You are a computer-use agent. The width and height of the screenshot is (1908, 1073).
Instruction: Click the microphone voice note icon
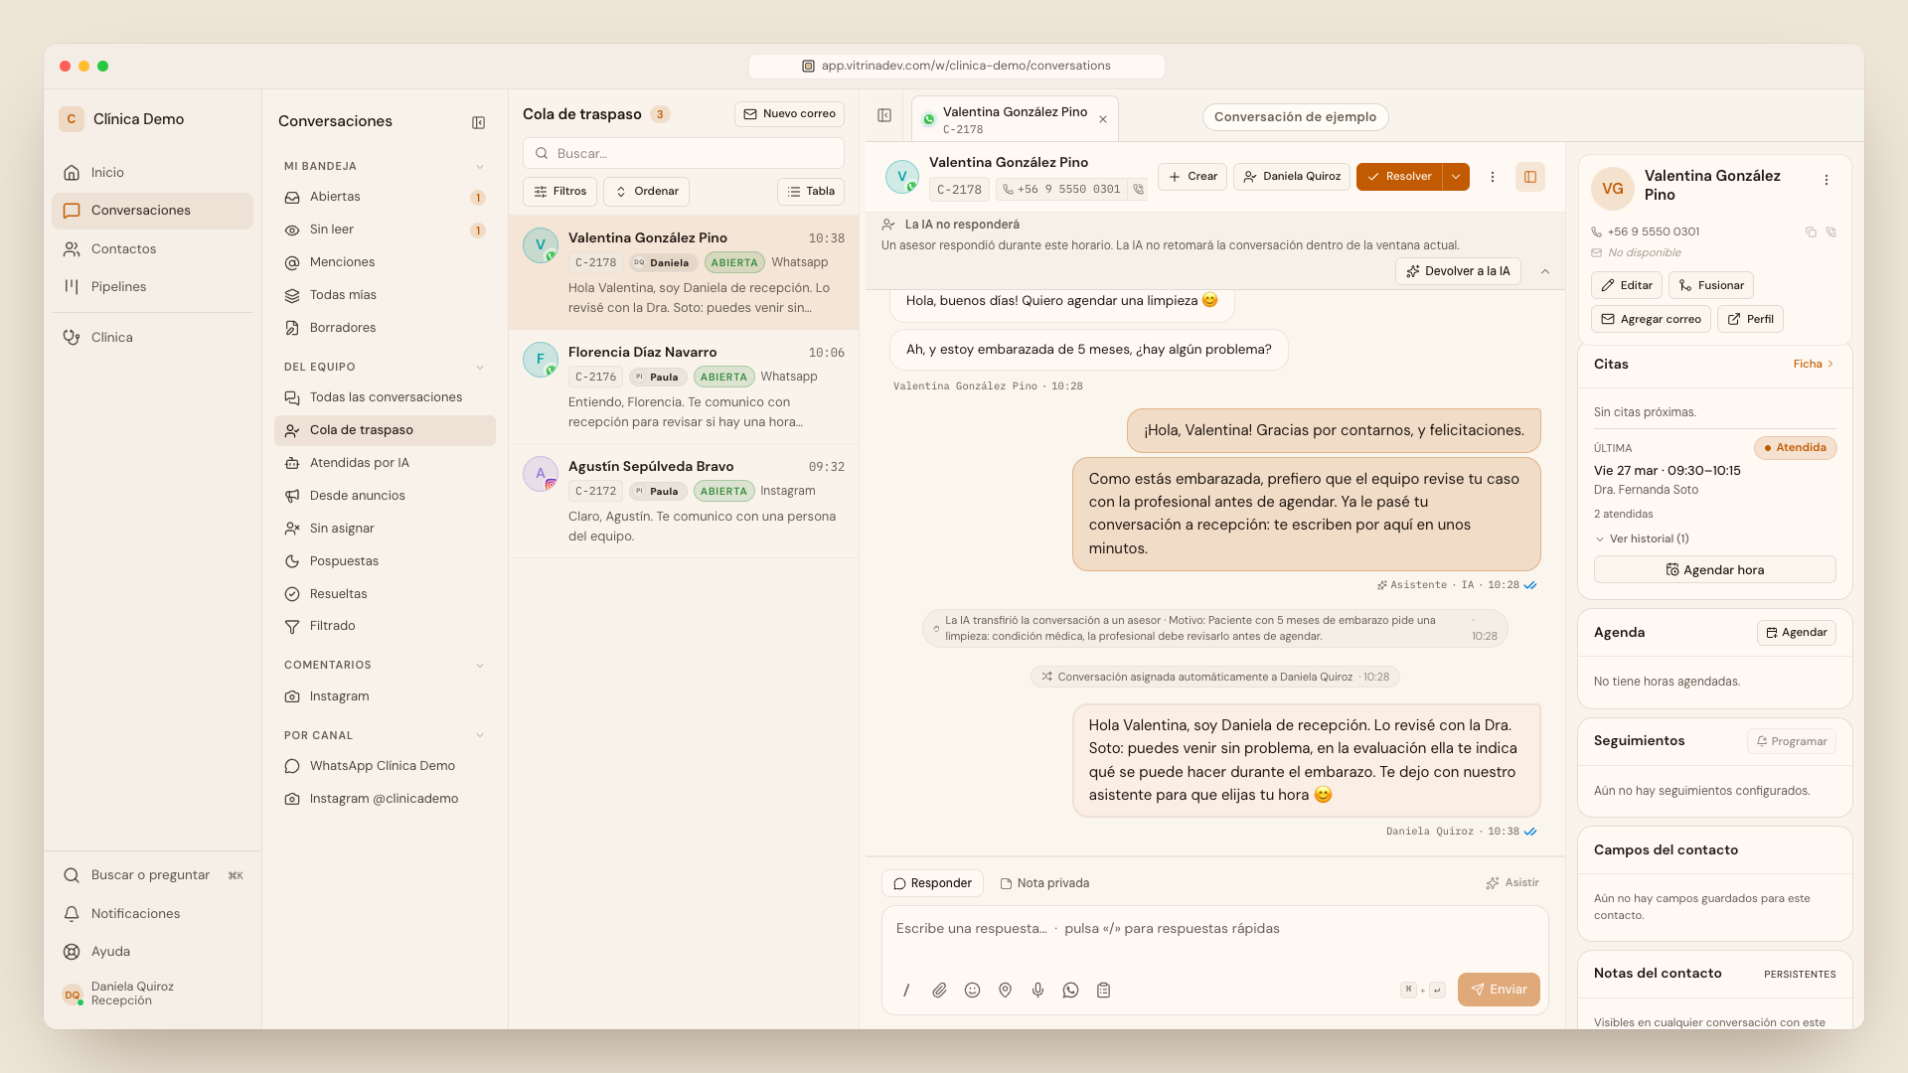1037,990
